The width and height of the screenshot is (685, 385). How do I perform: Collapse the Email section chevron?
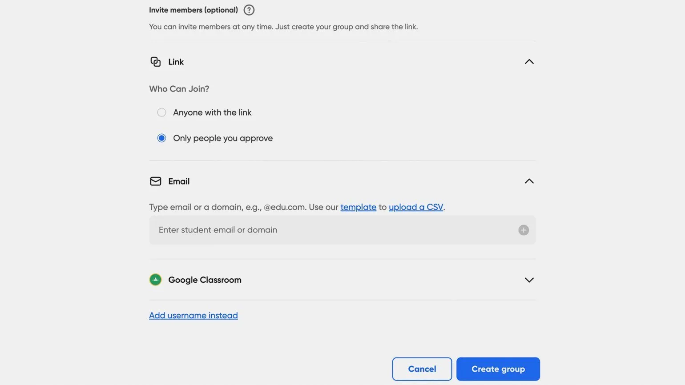529,181
